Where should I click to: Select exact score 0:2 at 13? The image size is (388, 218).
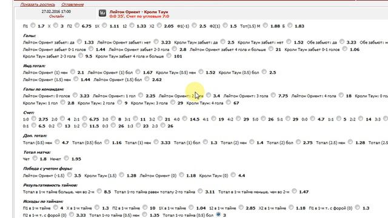coord(59,125)
